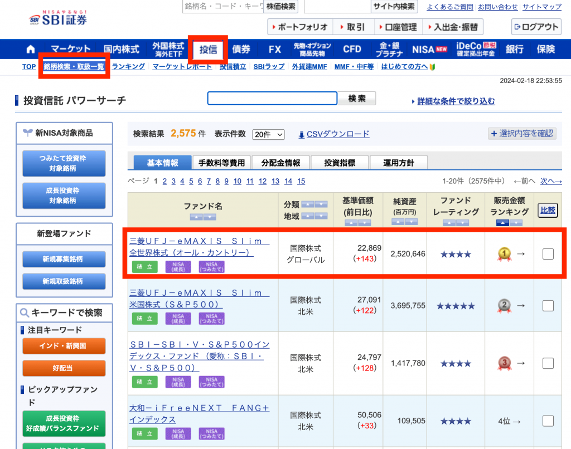The height and width of the screenshot is (449, 571).
Task: Open the 表示件数 dropdown showing 20件
Action: [x=268, y=134]
